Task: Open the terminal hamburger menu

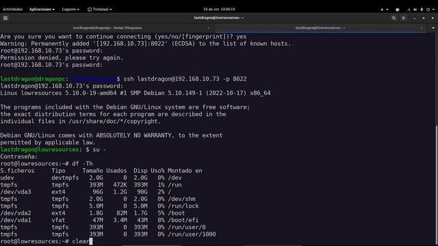Action: [x=403, y=18]
